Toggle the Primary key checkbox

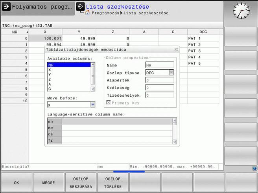109,103
